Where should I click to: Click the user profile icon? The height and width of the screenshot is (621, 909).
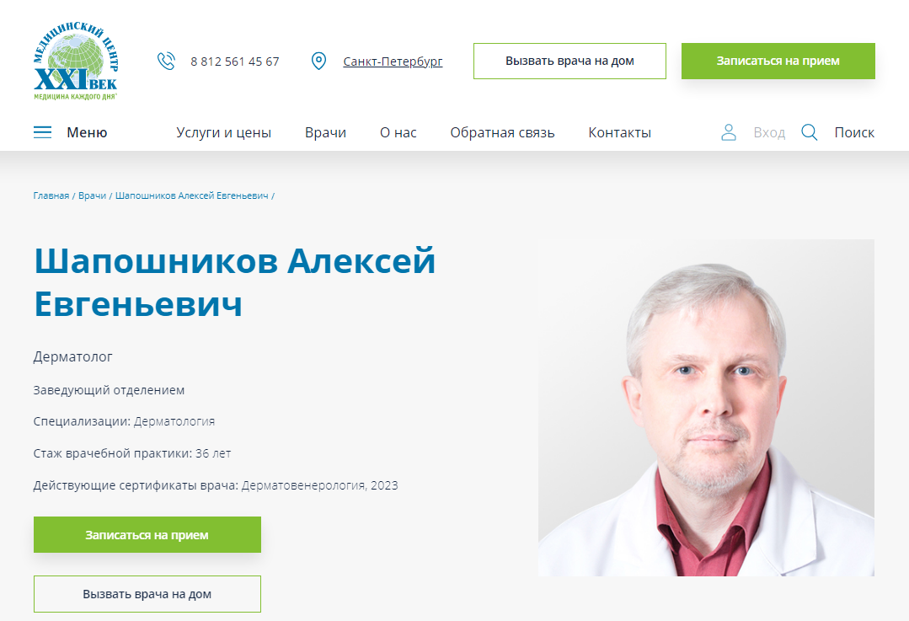click(729, 132)
